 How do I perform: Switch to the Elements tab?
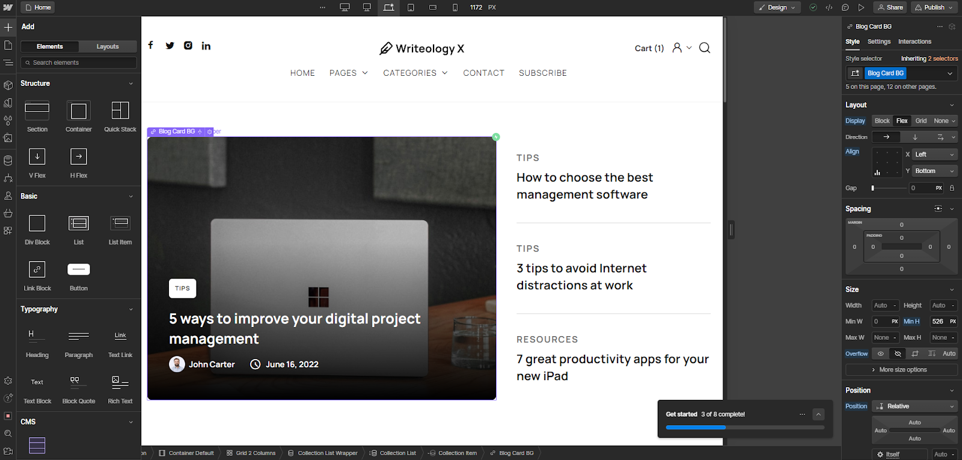(x=49, y=46)
